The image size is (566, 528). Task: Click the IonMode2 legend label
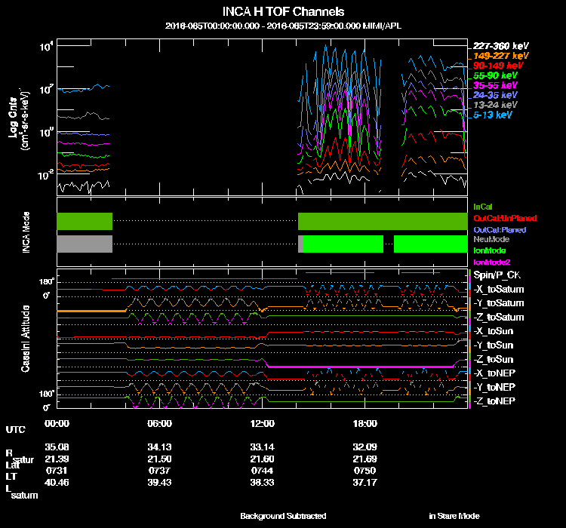coord(491,261)
